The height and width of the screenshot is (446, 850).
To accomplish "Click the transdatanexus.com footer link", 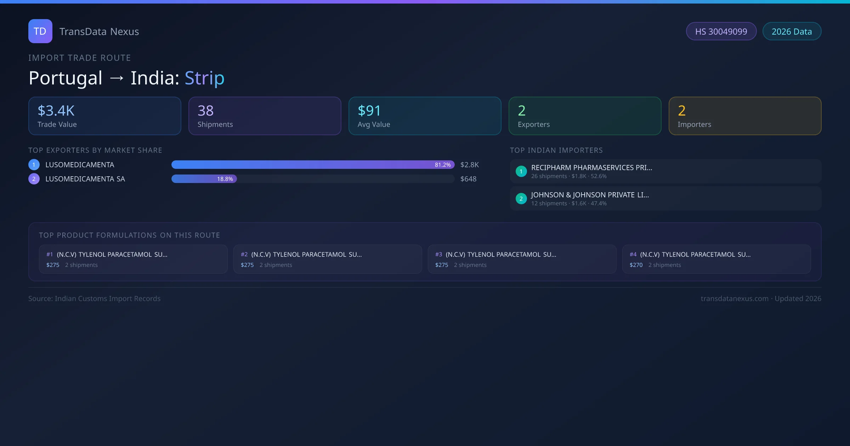I will click(734, 298).
